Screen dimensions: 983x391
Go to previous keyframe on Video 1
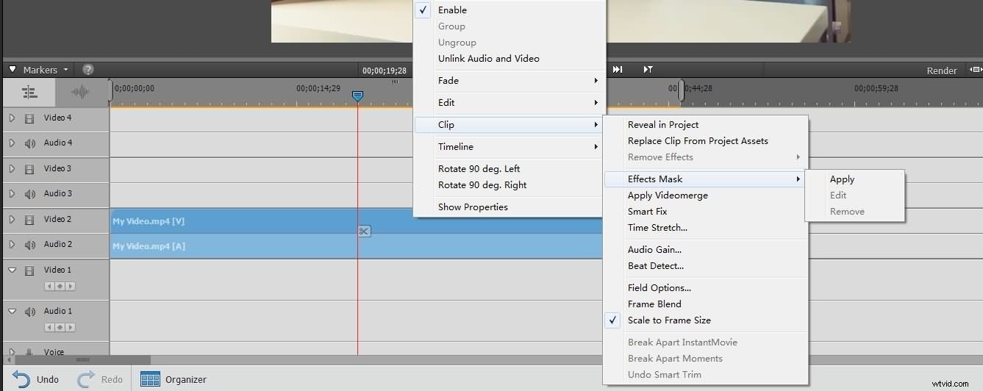coord(50,286)
